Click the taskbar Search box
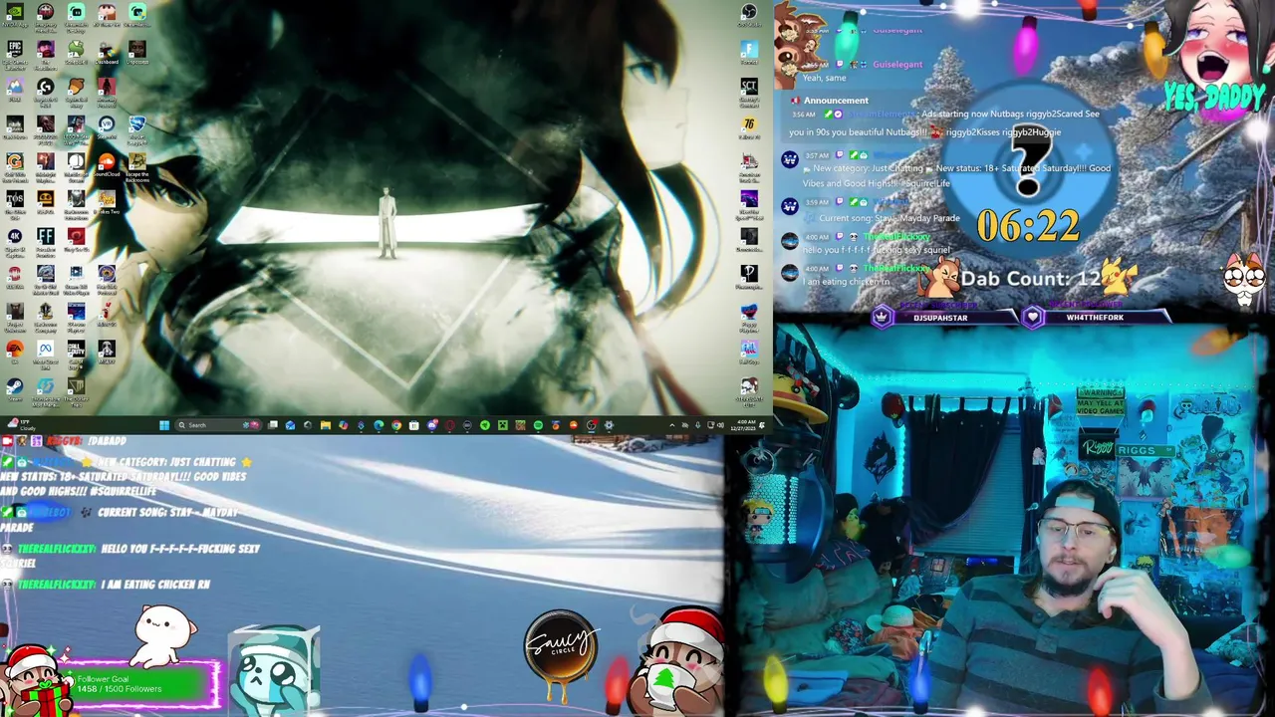Viewport: 1275px width, 717px height. [x=218, y=425]
